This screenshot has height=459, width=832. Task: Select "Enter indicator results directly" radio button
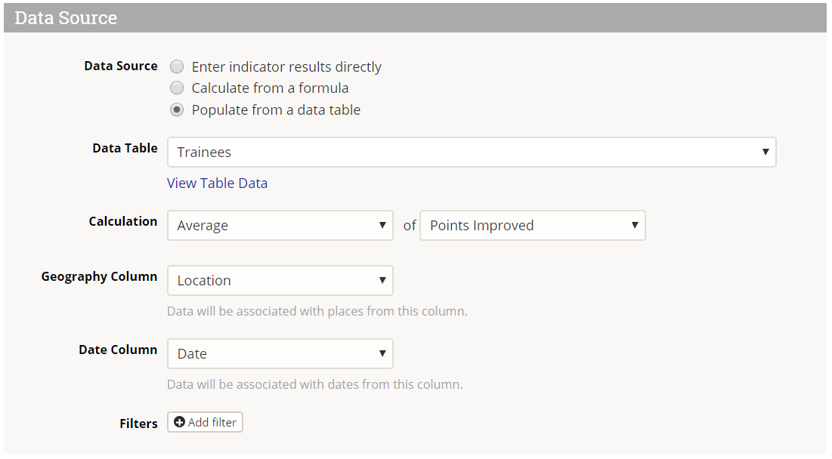pos(177,66)
